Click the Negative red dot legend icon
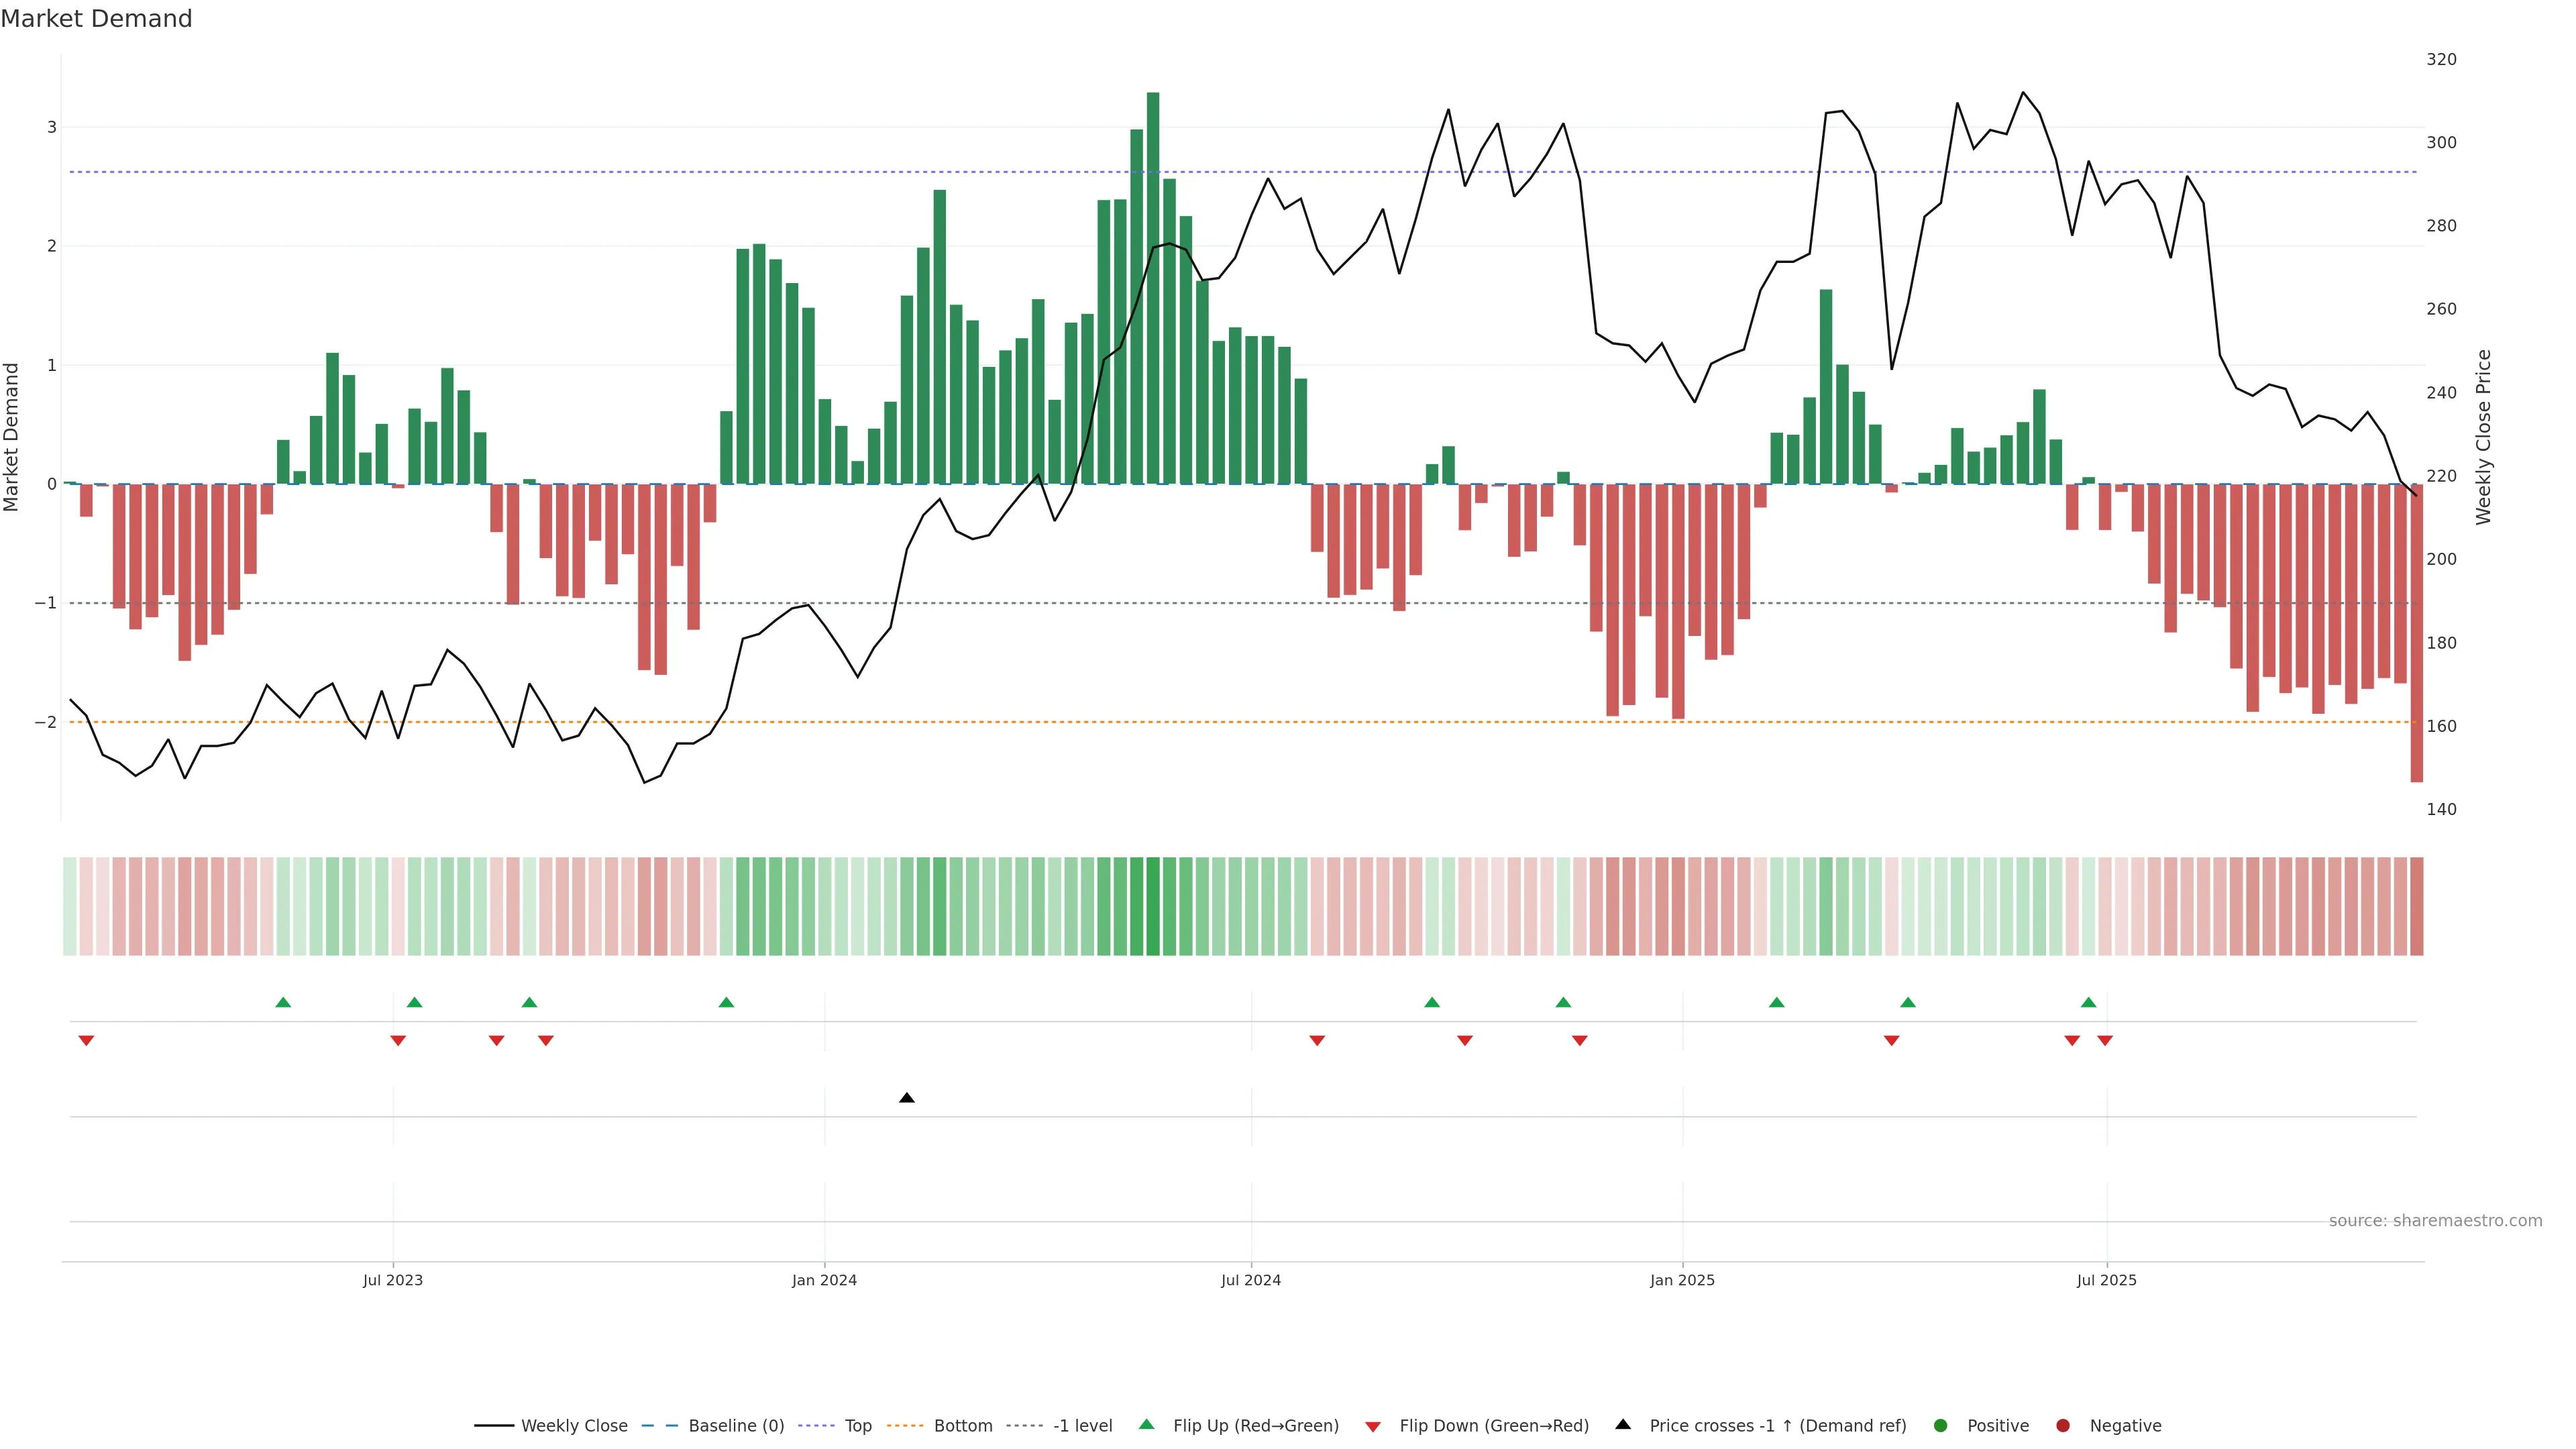 2063,1426
